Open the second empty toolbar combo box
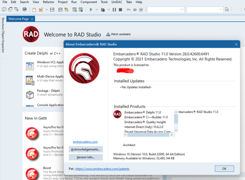The height and width of the screenshot is (180, 245). (x=205, y=9)
